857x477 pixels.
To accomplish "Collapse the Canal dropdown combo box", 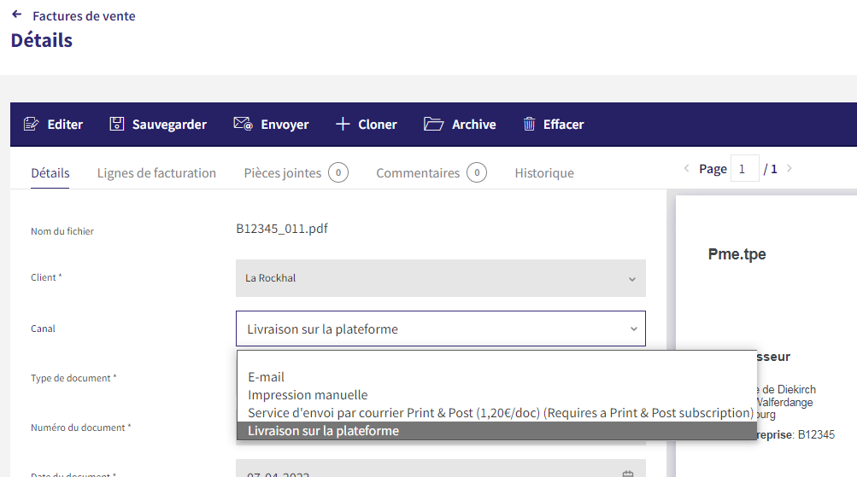I will point(441,329).
